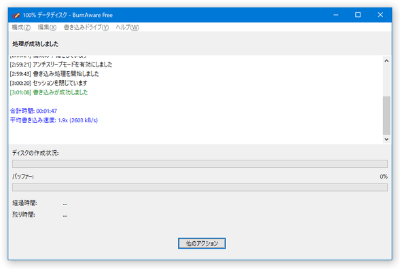Select the セッションを閉じています log line
This screenshot has height=269, width=400.
(48, 83)
